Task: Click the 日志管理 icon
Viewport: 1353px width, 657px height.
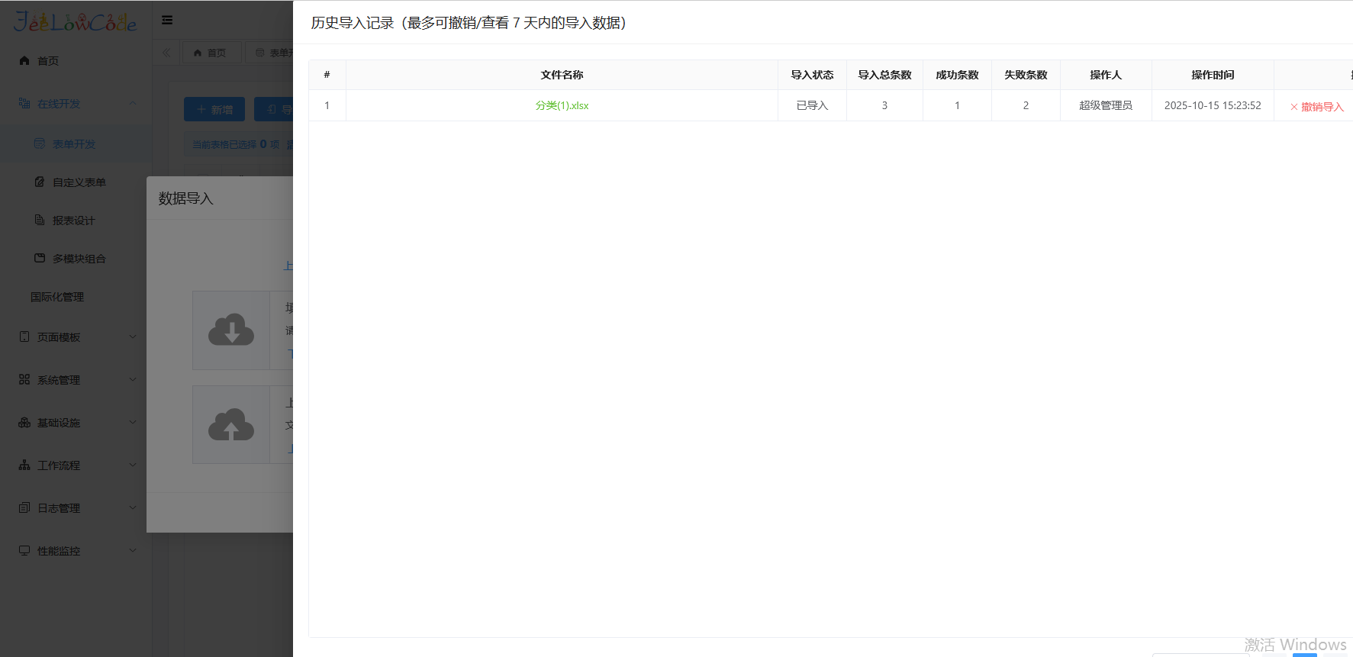Action: [x=24, y=507]
